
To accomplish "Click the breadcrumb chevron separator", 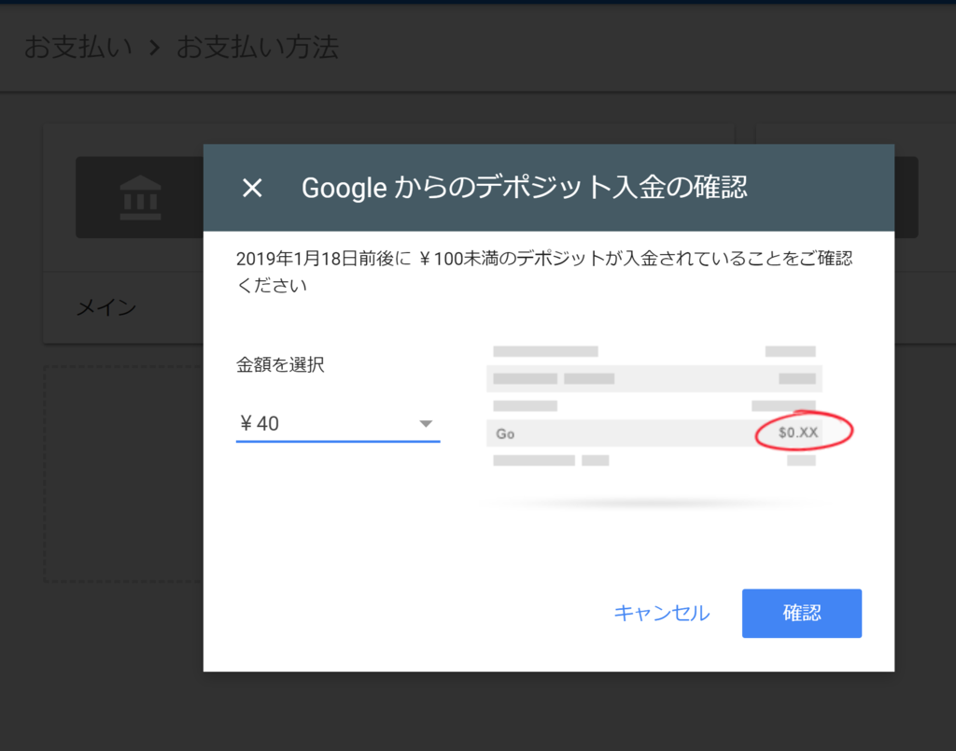I will click(x=155, y=48).
